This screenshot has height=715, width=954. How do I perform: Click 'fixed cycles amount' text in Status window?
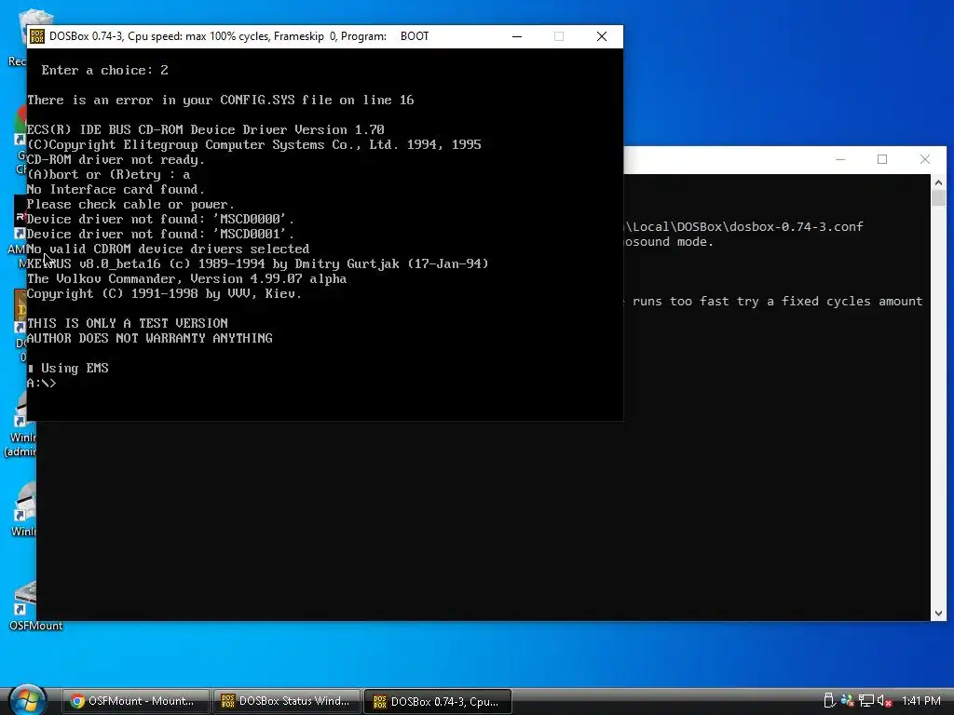click(x=852, y=302)
